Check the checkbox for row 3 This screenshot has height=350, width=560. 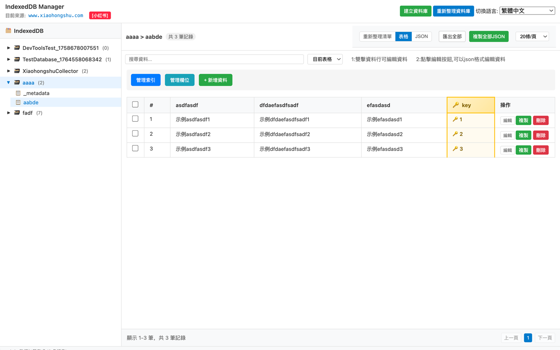[135, 148]
